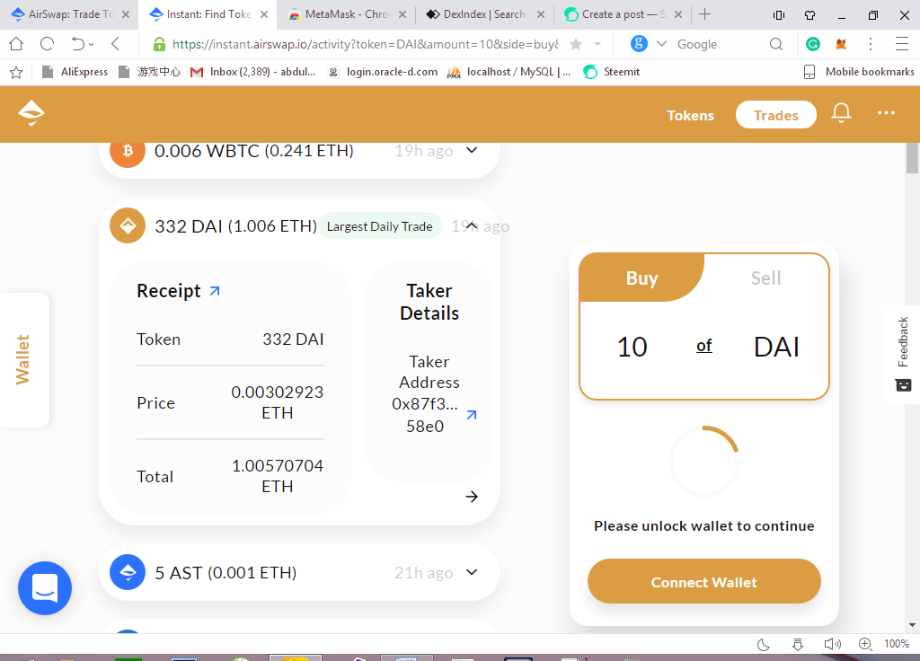The image size is (920, 661).
Task: Reload the page with the refresh icon
Action: tap(47, 44)
